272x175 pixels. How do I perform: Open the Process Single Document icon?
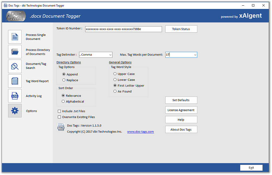(15, 37)
